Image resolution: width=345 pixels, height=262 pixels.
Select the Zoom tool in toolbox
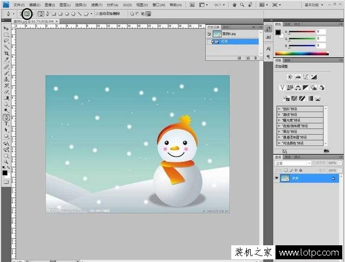6,162
